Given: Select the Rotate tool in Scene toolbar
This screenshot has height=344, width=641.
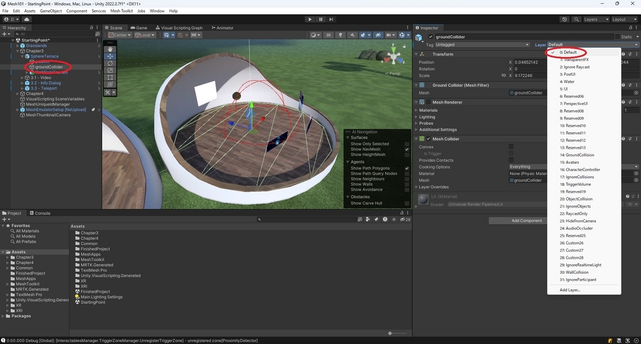Looking at the screenshot, I should [110, 63].
